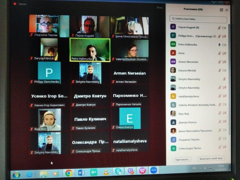240x180 pixels.
Task: Toggle camera icon for Daryna Meniuk in list
Action: (224, 70)
